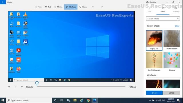
Task: Click the Done button
Action: pos(154,93)
